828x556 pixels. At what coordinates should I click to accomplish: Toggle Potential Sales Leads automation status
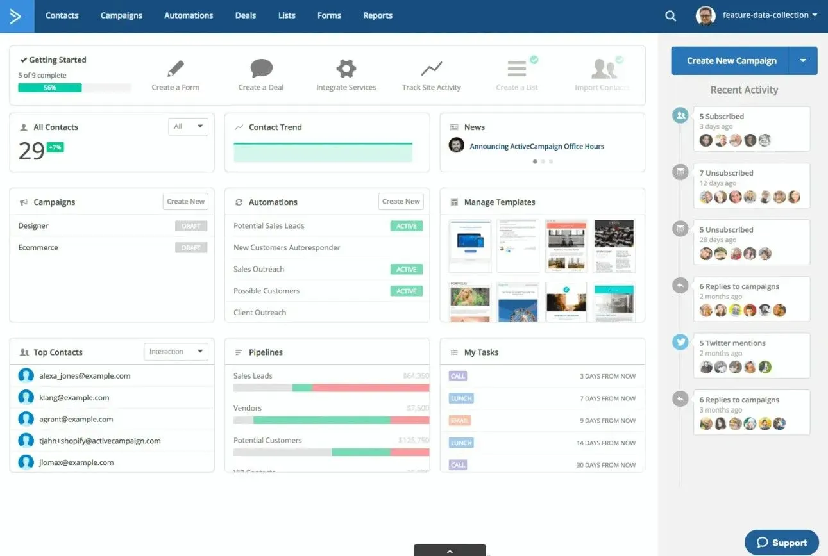click(406, 225)
